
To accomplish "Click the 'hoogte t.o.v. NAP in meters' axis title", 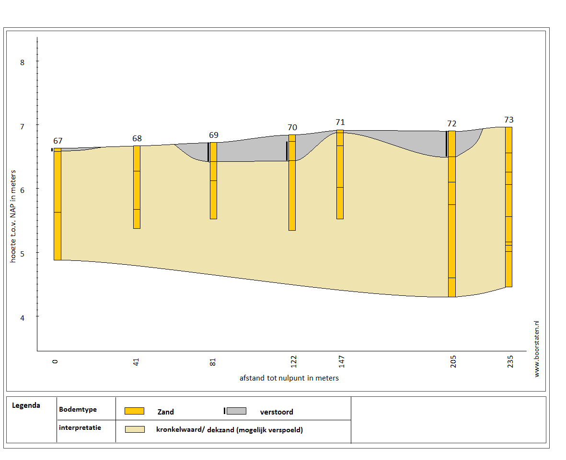I will click(x=14, y=216).
